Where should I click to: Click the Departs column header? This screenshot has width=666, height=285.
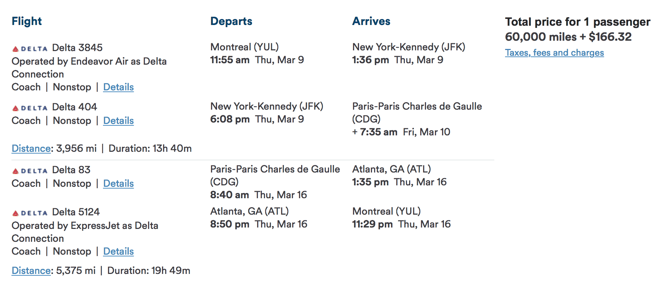coord(231,21)
